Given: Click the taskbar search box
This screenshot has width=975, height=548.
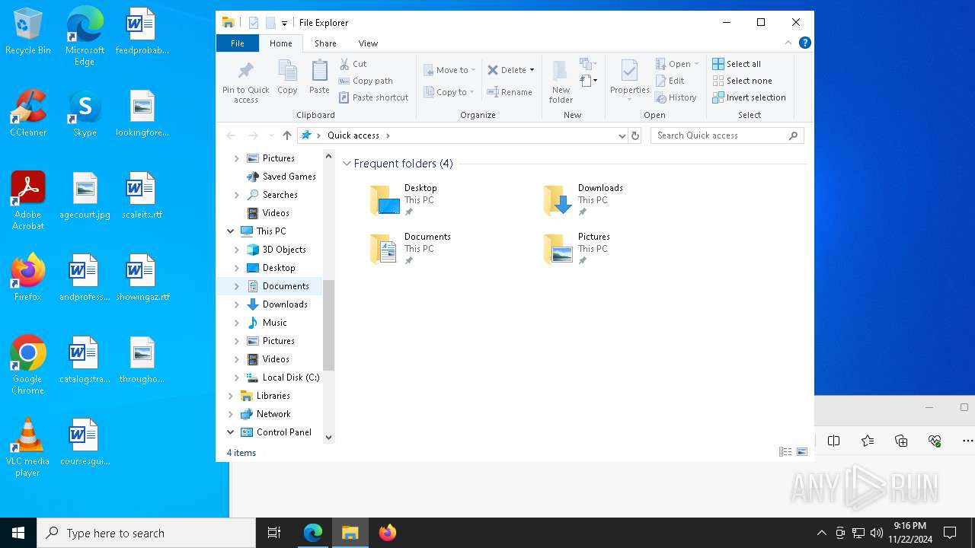Looking at the screenshot, I should click(x=146, y=533).
